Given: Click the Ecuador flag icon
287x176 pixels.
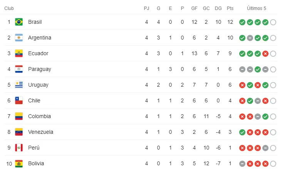Looking at the screenshot, I should click(x=19, y=53).
